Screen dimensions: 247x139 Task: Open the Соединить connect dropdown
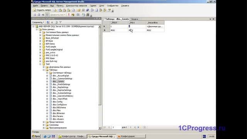click(x=38, y=22)
